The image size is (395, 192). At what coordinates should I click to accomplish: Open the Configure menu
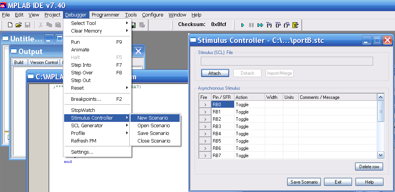pyautogui.click(x=153, y=15)
